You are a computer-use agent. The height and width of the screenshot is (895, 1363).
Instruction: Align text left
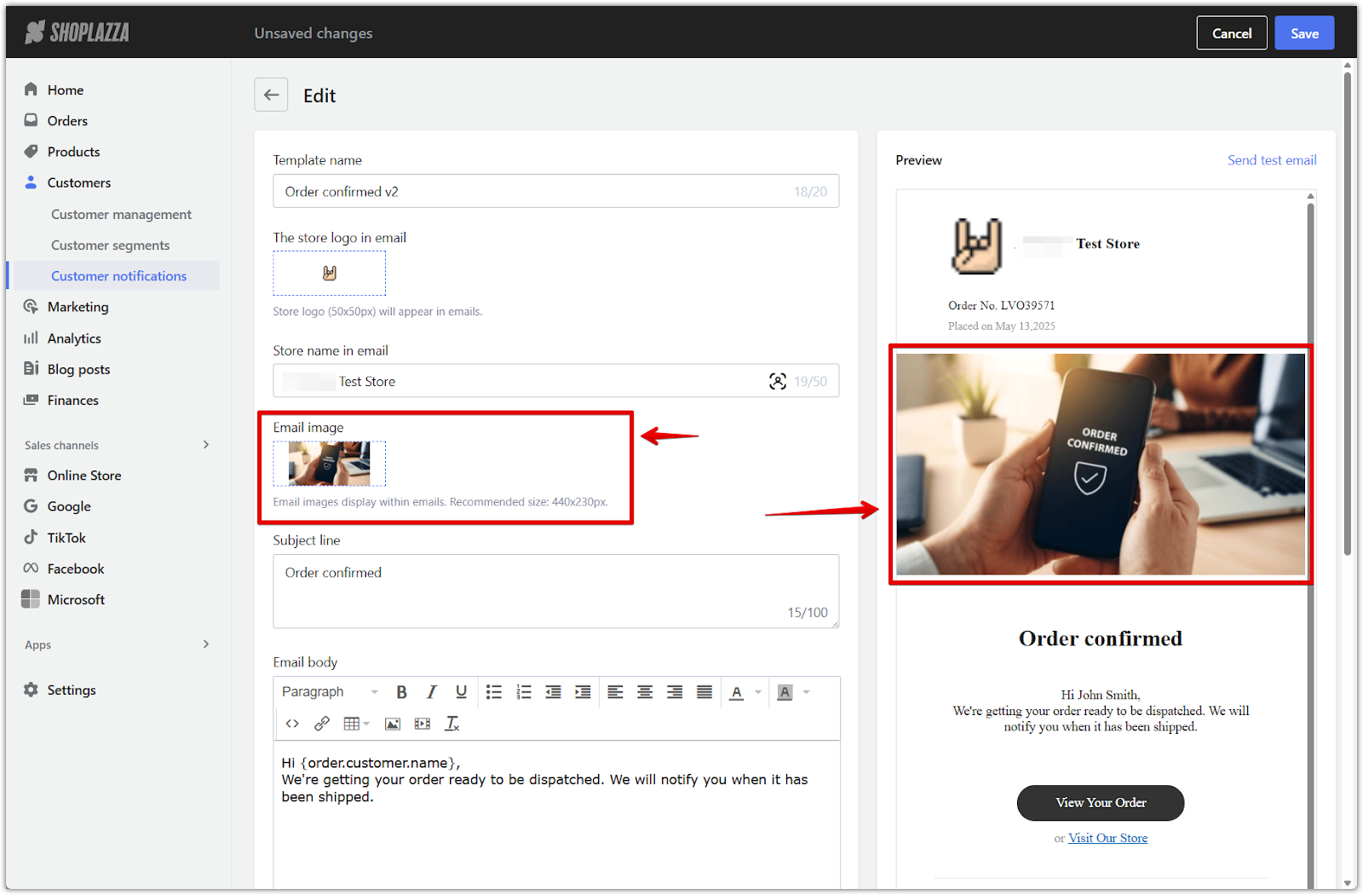point(615,692)
